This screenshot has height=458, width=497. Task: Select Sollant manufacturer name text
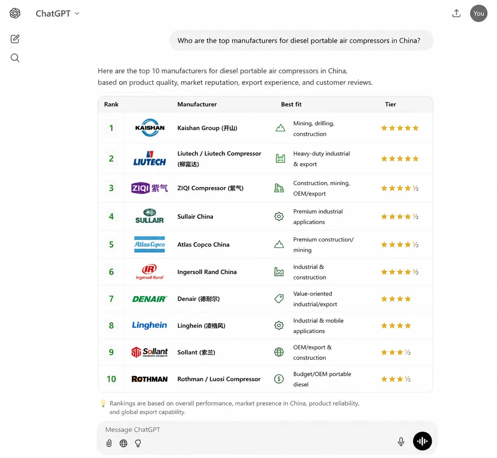[x=196, y=352]
